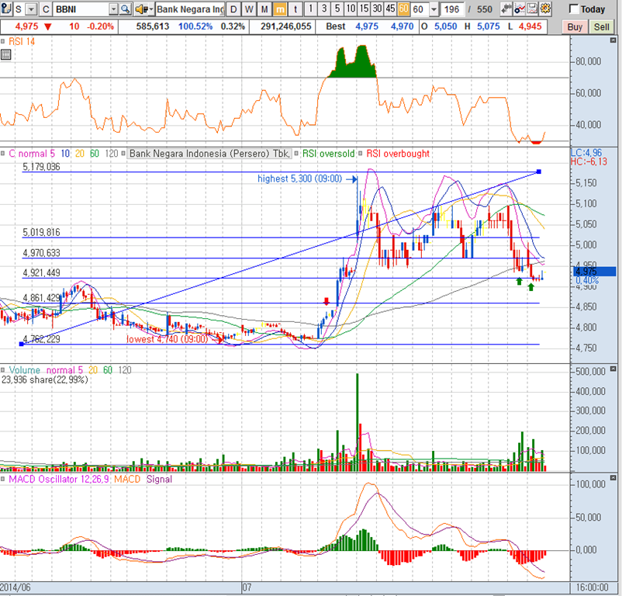Open chart settings gear icon
622x596 pixels.
[x=545, y=9]
